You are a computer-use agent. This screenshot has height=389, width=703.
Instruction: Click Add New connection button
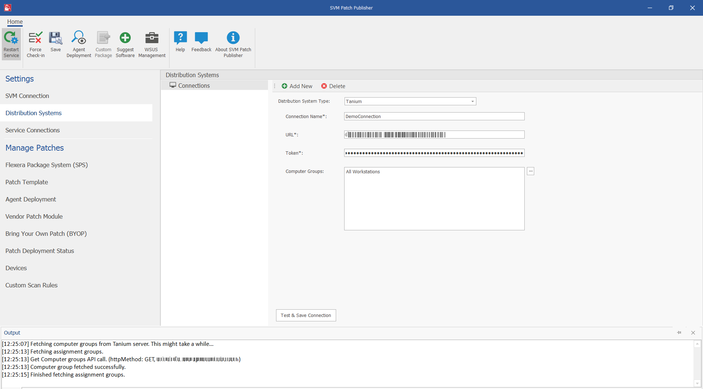tap(297, 86)
